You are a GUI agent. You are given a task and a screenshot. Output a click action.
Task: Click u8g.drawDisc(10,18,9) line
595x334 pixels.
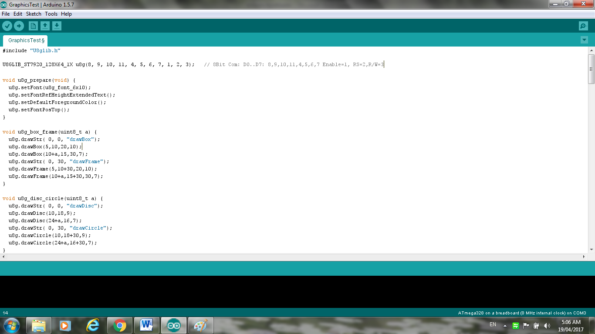tap(42, 213)
